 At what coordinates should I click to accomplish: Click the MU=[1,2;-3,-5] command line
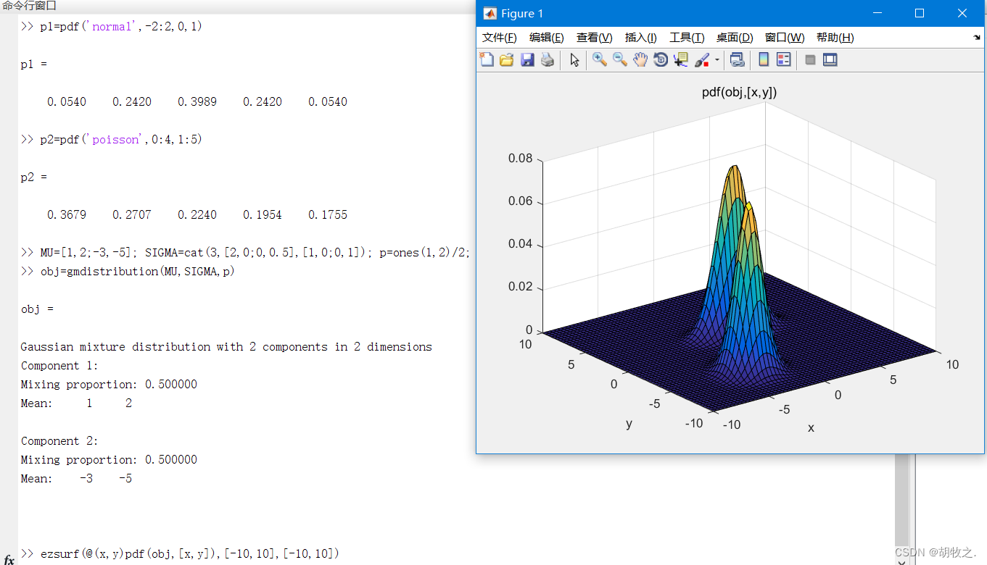pos(246,253)
